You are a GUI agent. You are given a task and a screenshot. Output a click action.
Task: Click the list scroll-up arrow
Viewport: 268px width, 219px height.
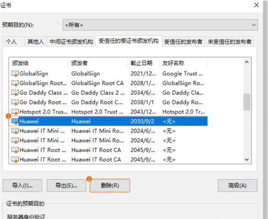(x=247, y=62)
